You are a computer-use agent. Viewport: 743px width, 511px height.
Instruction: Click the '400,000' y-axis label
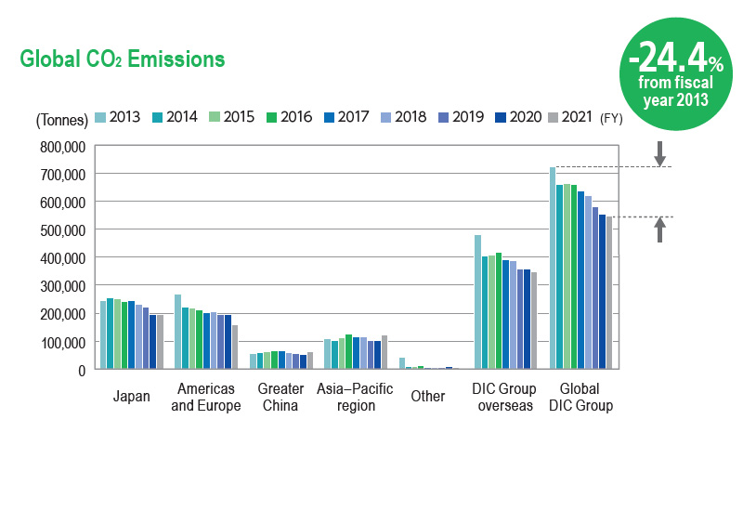pos(62,259)
